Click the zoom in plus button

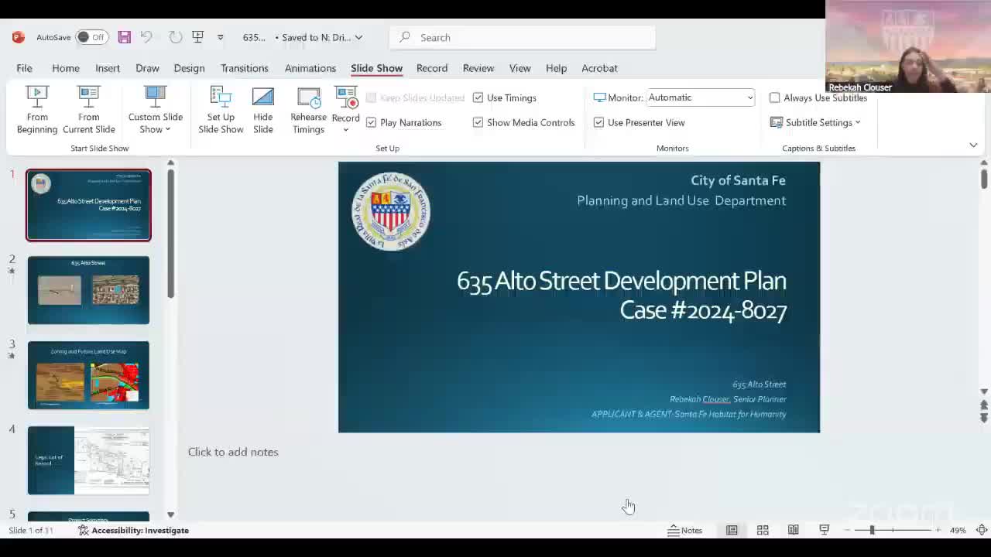[938, 530]
